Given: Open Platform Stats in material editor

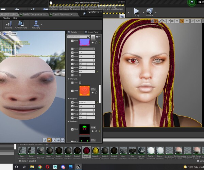Looking at the screenshot, I should coord(21,25).
